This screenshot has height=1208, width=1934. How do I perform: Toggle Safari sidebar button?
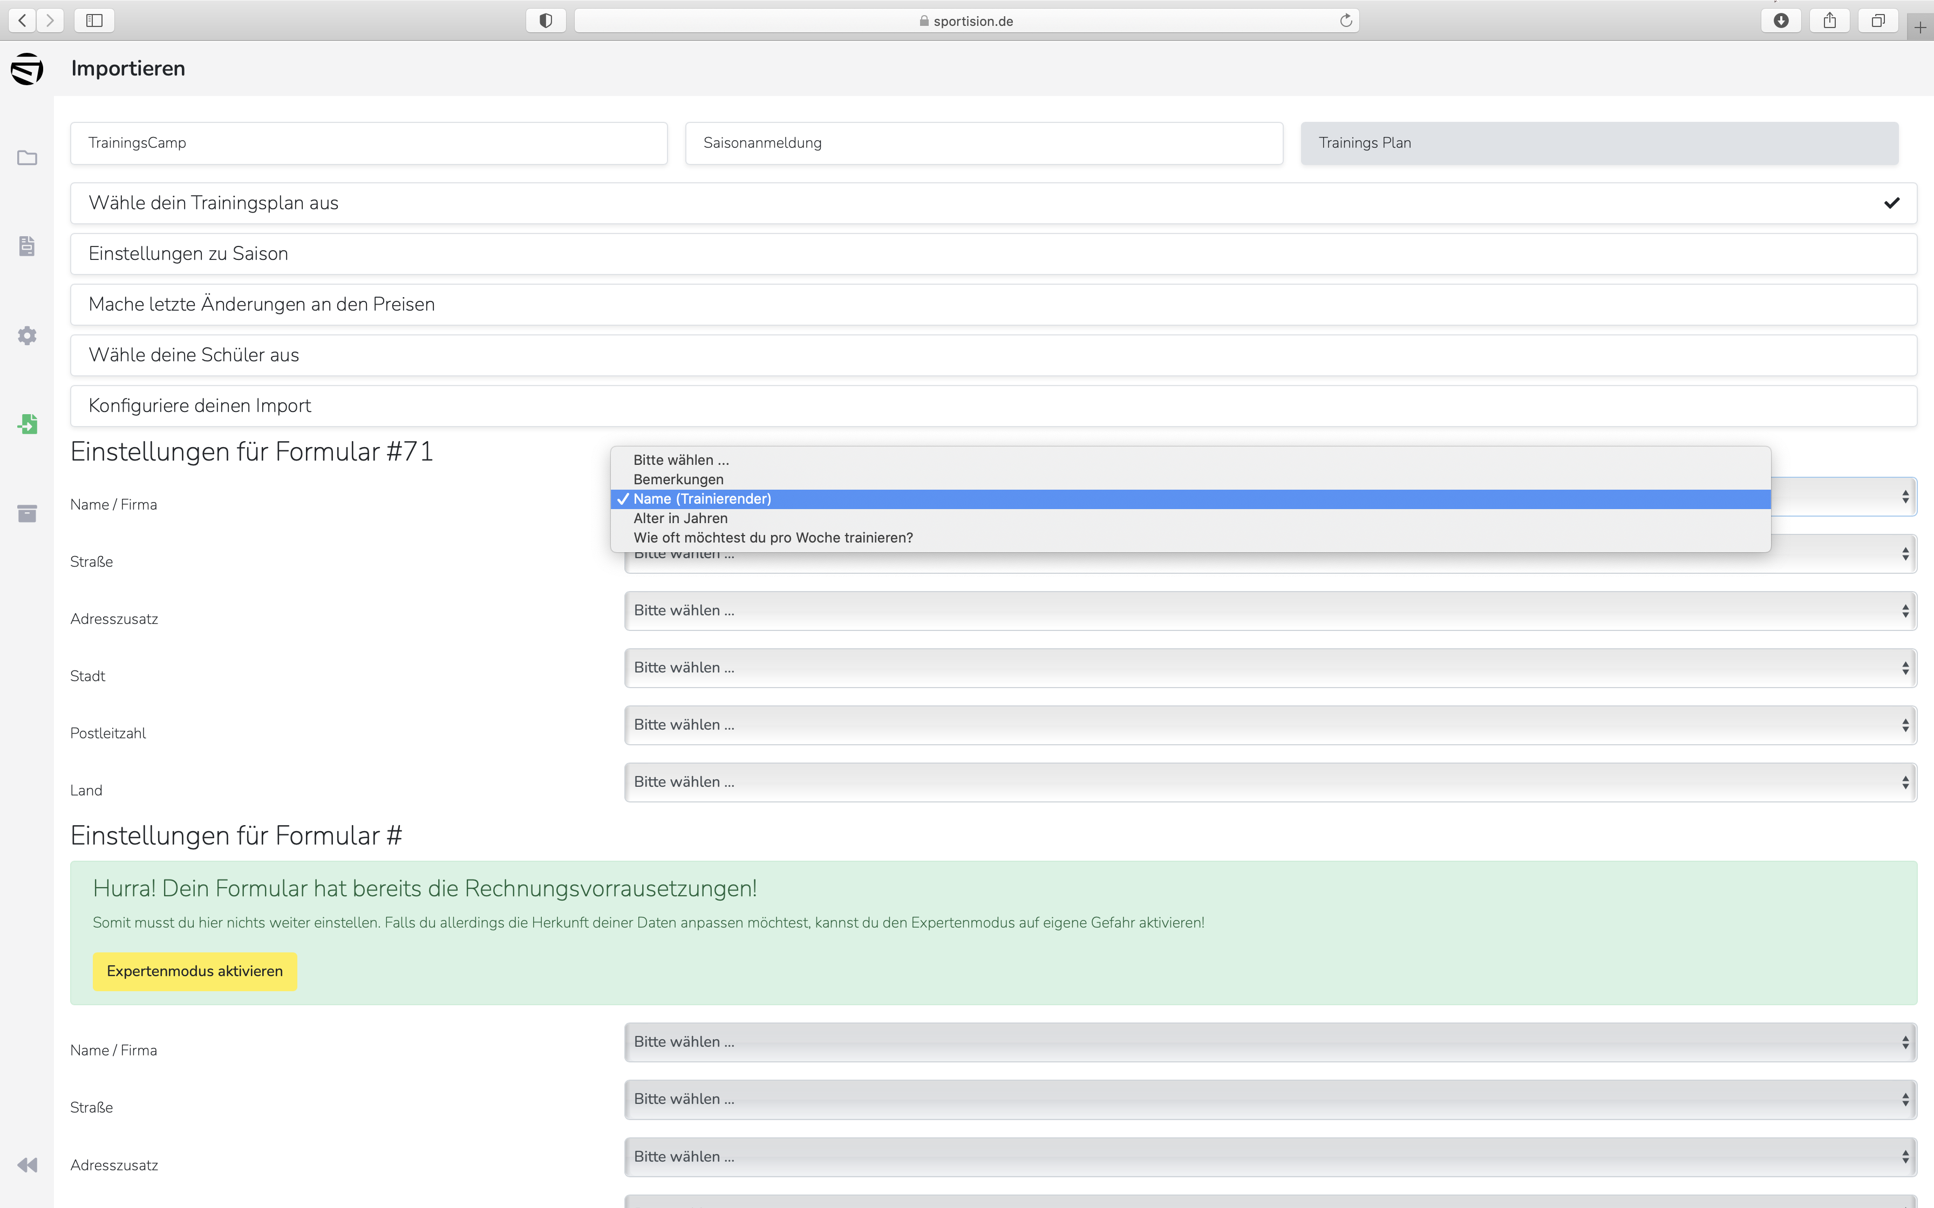click(94, 20)
